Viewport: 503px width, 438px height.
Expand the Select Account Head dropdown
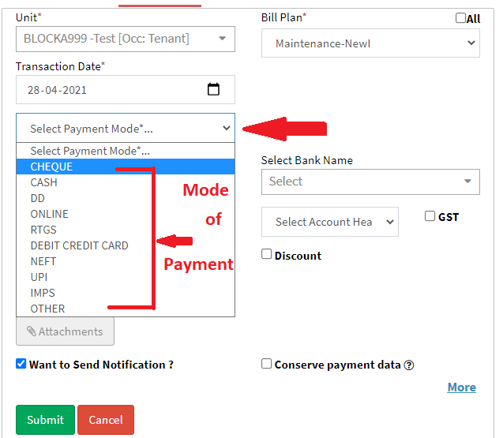pyautogui.click(x=329, y=223)
